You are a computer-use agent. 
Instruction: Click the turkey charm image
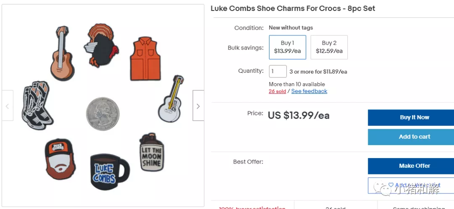pos(102,45)
